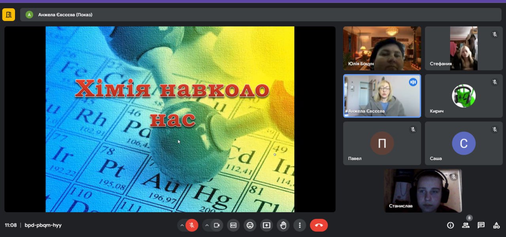This screenshot has height=237, width=506.
Task: Click the meeting code bpd-pbqm-hyy
Action: (x=43, y=225)
